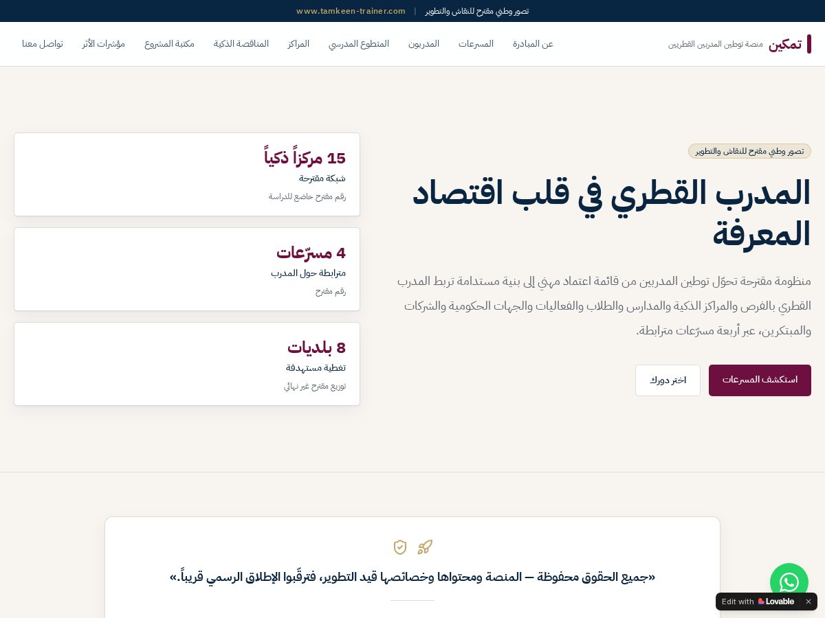Go to مؤشرات الأثر in the navbar
The height and width of the screenshot is (618, 825).
[x=104, y=44]
